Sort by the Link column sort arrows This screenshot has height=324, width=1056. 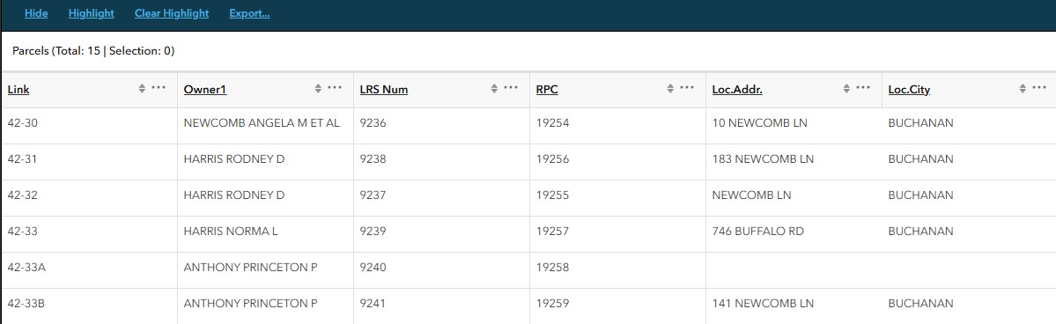click(x=142, y=88)
